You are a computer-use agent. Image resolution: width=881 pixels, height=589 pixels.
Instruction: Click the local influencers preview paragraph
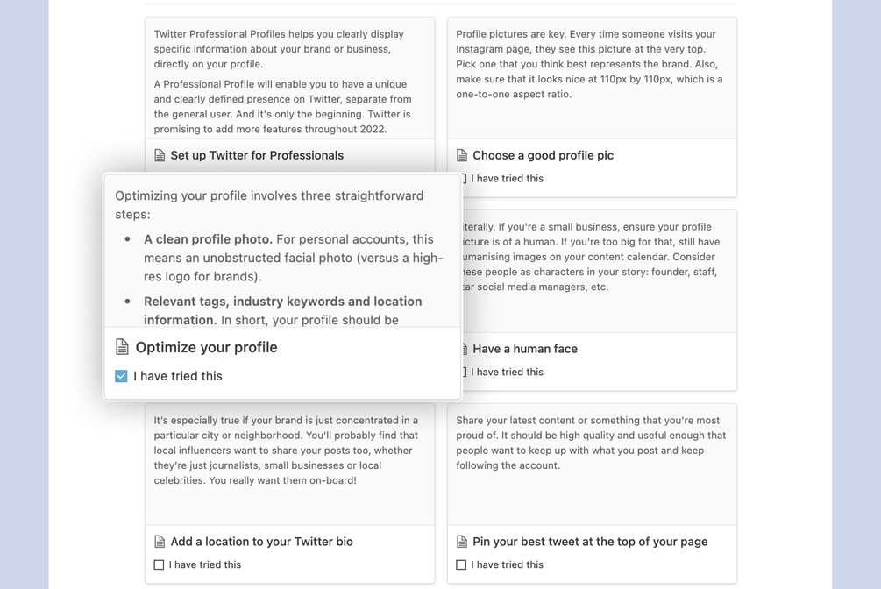[286, 450]
